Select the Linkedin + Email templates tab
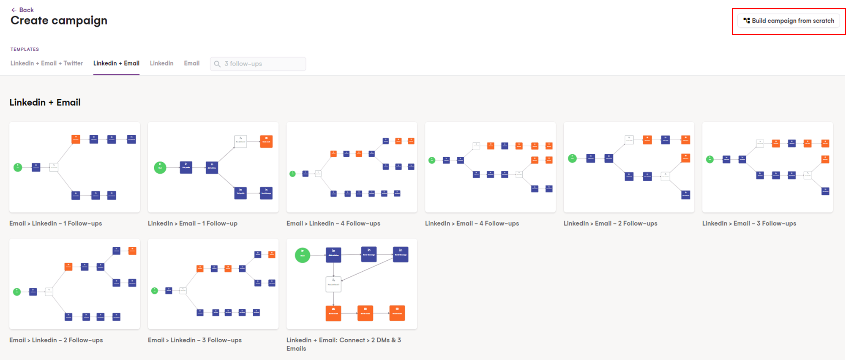Viewport: 846px width, 360px height. [116, 63]
